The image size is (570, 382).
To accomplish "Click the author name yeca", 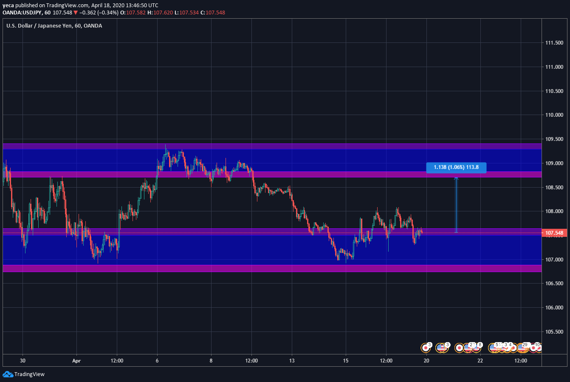I will tap(8, 6).
